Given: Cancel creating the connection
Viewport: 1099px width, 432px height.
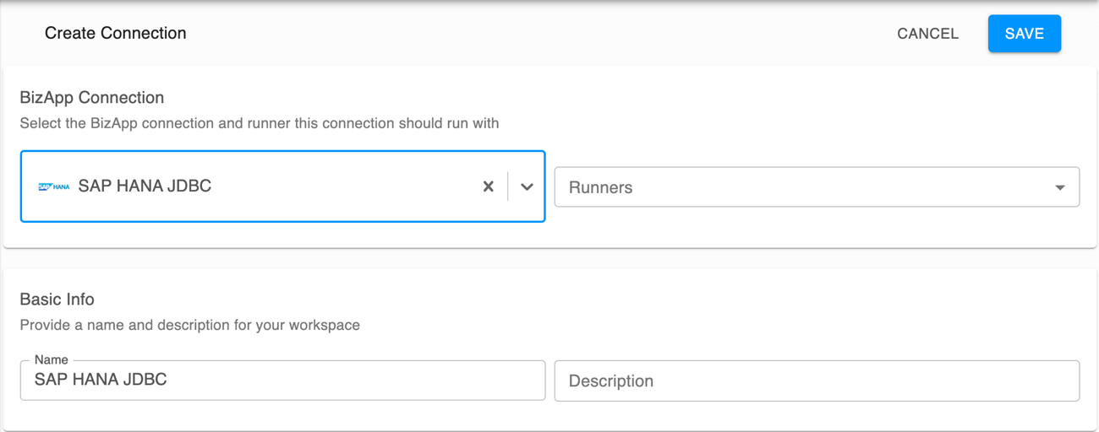Looking at the screenshot, I should click(x=927, y=34).
